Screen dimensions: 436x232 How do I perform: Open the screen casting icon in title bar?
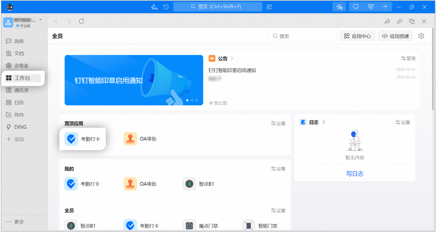(x=356, y=7)
